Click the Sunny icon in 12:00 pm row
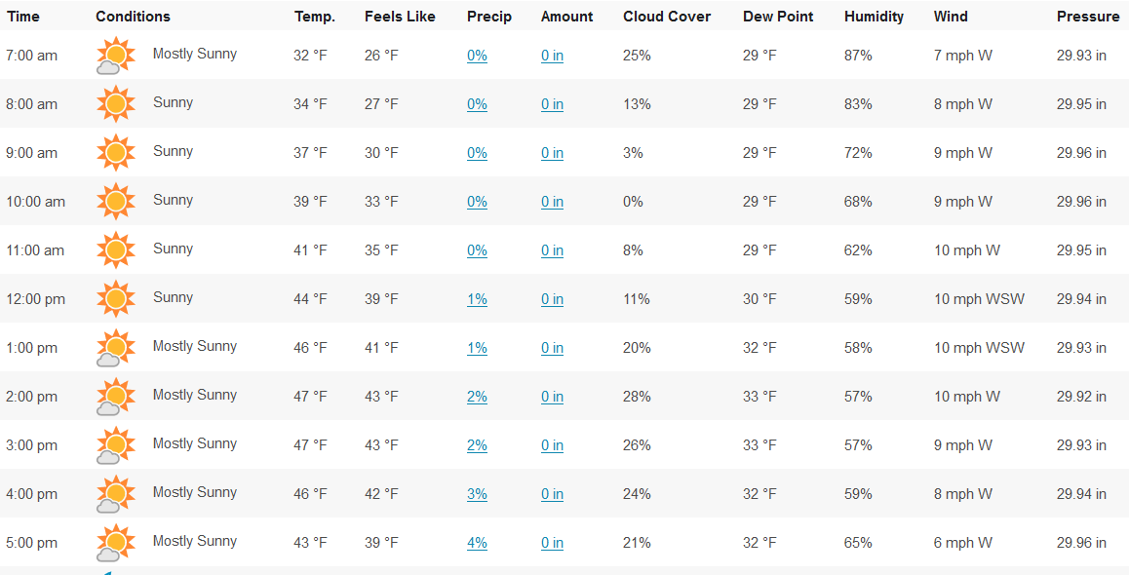Screen dimensions: 1129x575 (x=115, y=298)
